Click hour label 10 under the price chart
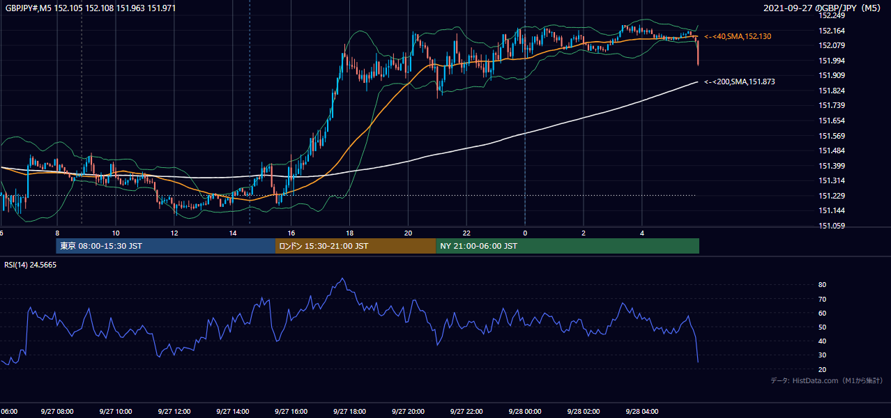This screenshot has height=418, width=891. [116, 233]
